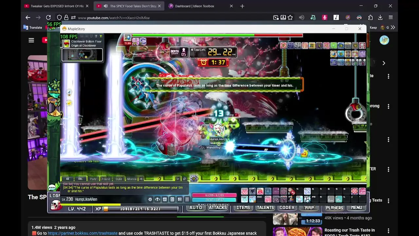Click the boss green health bar
The width and height of the screenshot is (419, 236).
point(217,35)
